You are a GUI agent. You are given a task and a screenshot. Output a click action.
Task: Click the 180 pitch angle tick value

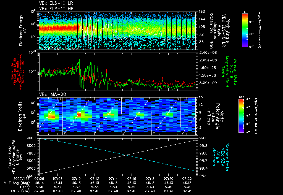click(202, 12)
